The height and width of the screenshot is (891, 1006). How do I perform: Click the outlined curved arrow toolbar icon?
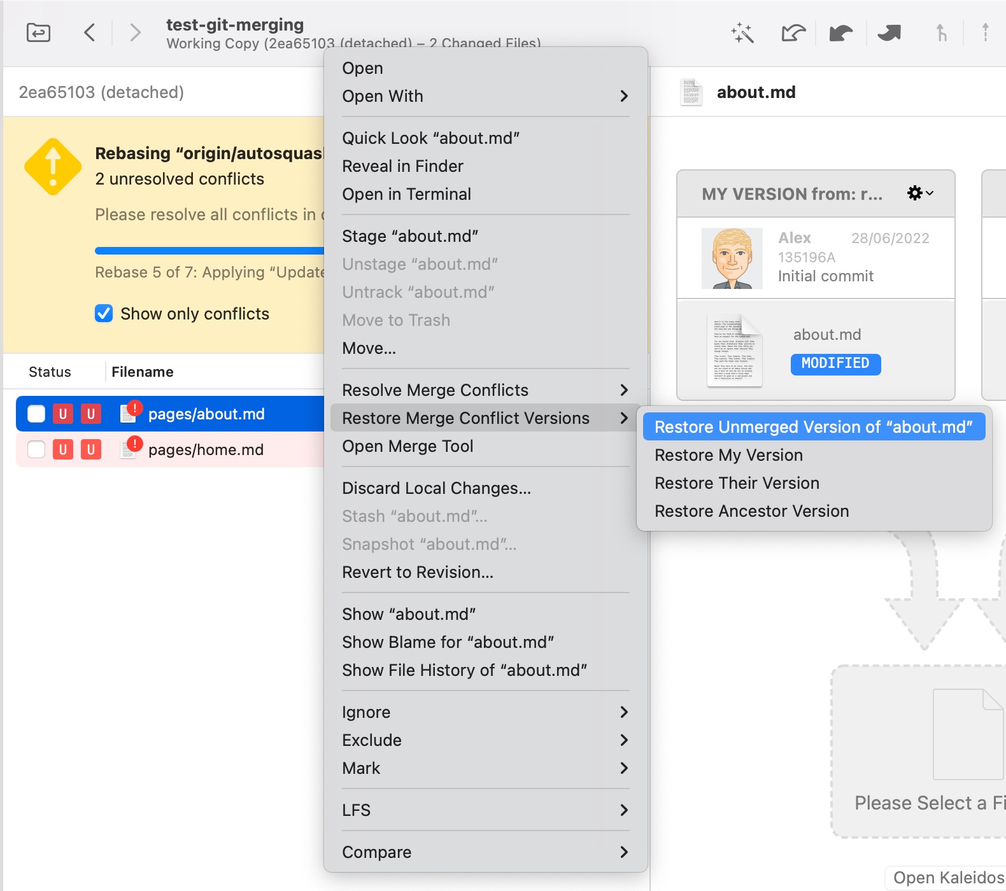coord(793,32)
